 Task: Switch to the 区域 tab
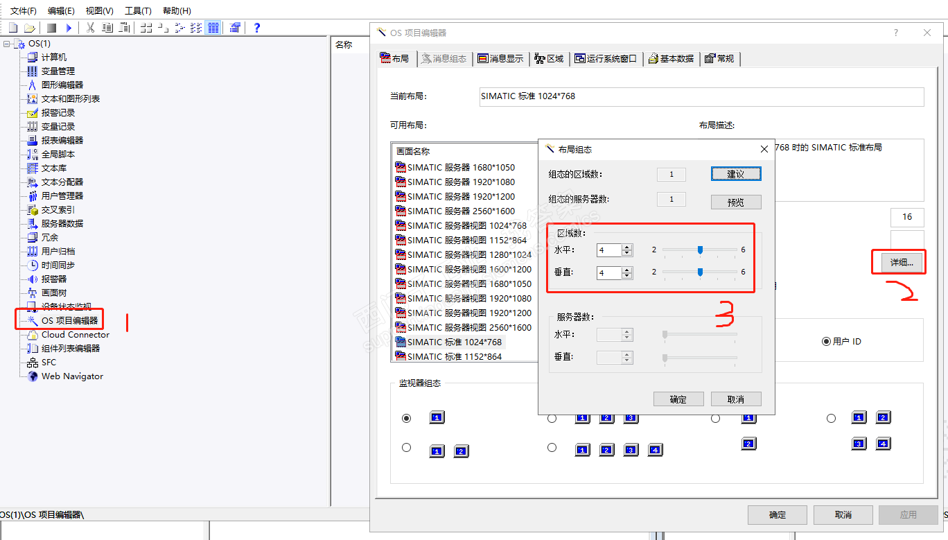(550, 59)
